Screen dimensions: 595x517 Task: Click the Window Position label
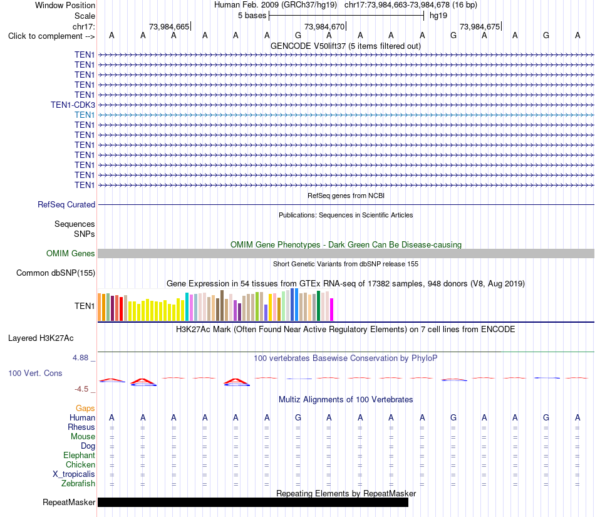65,5
